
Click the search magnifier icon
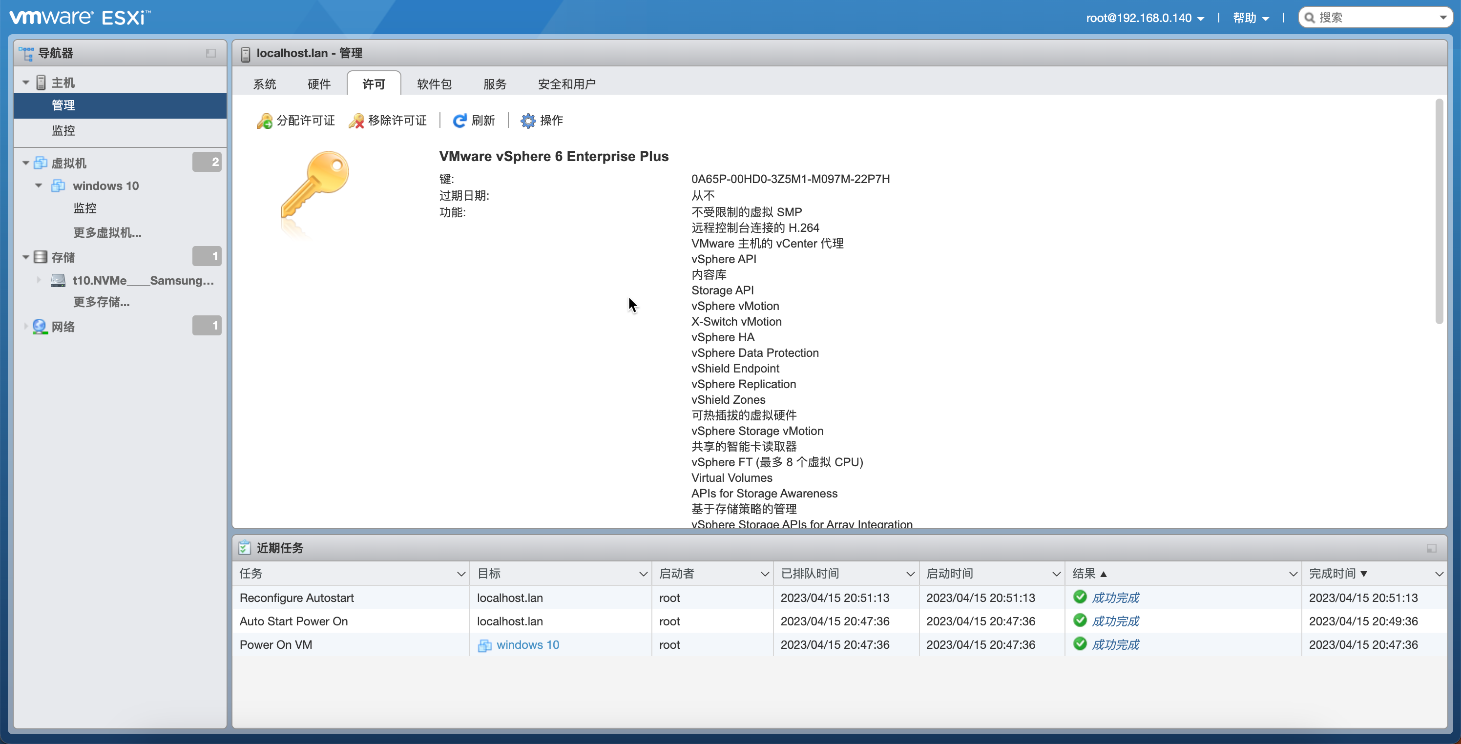(x=1309, y=18)
